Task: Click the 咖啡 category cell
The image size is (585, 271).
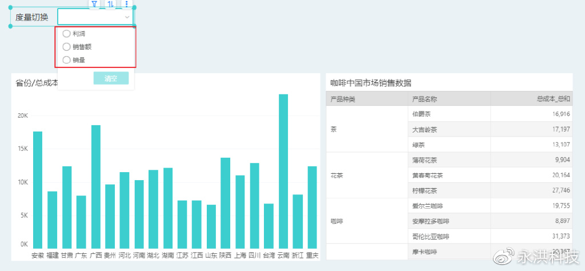Action: [367, 221]
